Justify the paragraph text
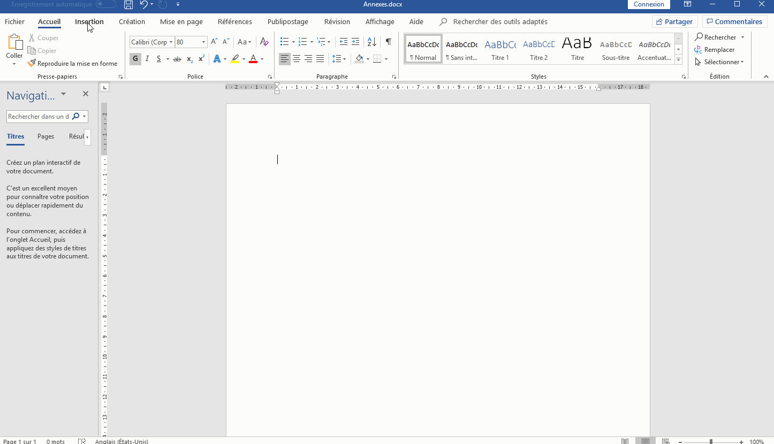This screenshot has width=774, height=444. [320, 59]
